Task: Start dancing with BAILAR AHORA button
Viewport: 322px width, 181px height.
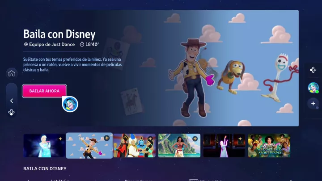Action: pos(44,91)
